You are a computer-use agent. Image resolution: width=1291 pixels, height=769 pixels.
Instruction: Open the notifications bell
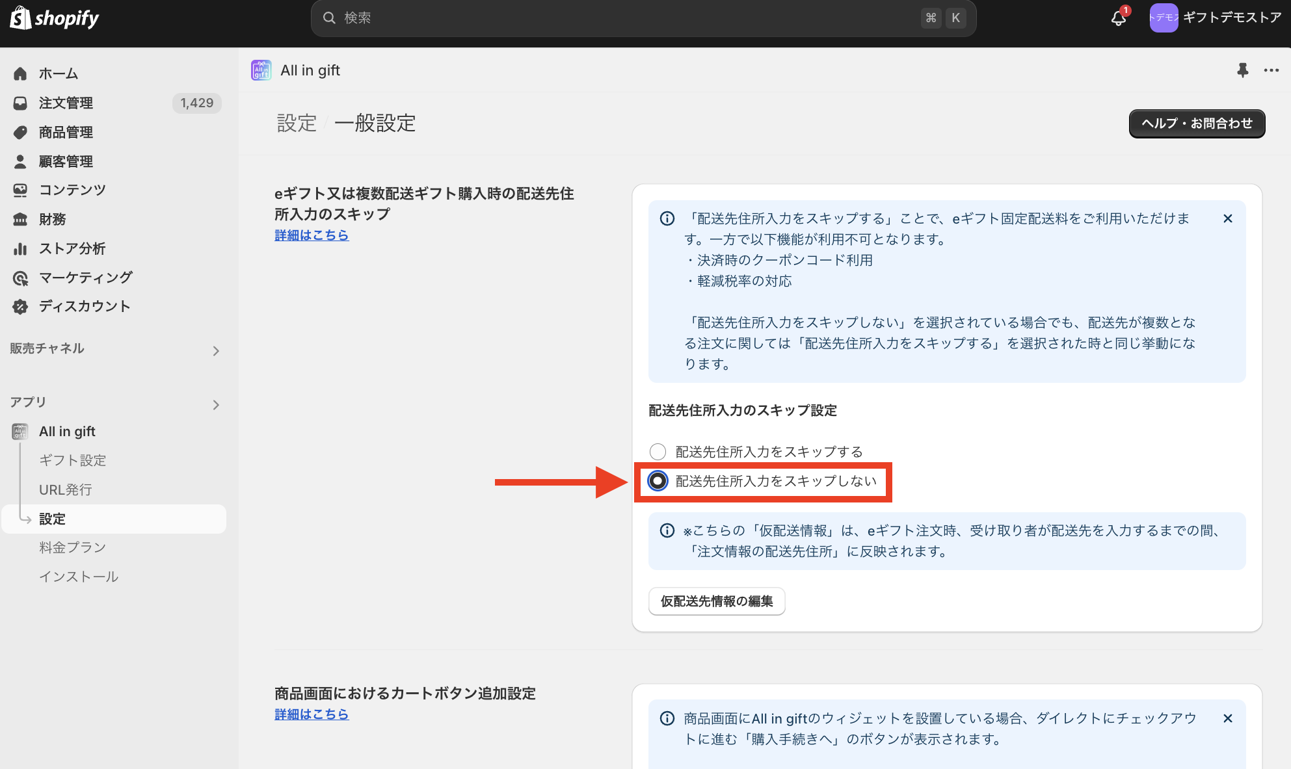(1118, 18)
